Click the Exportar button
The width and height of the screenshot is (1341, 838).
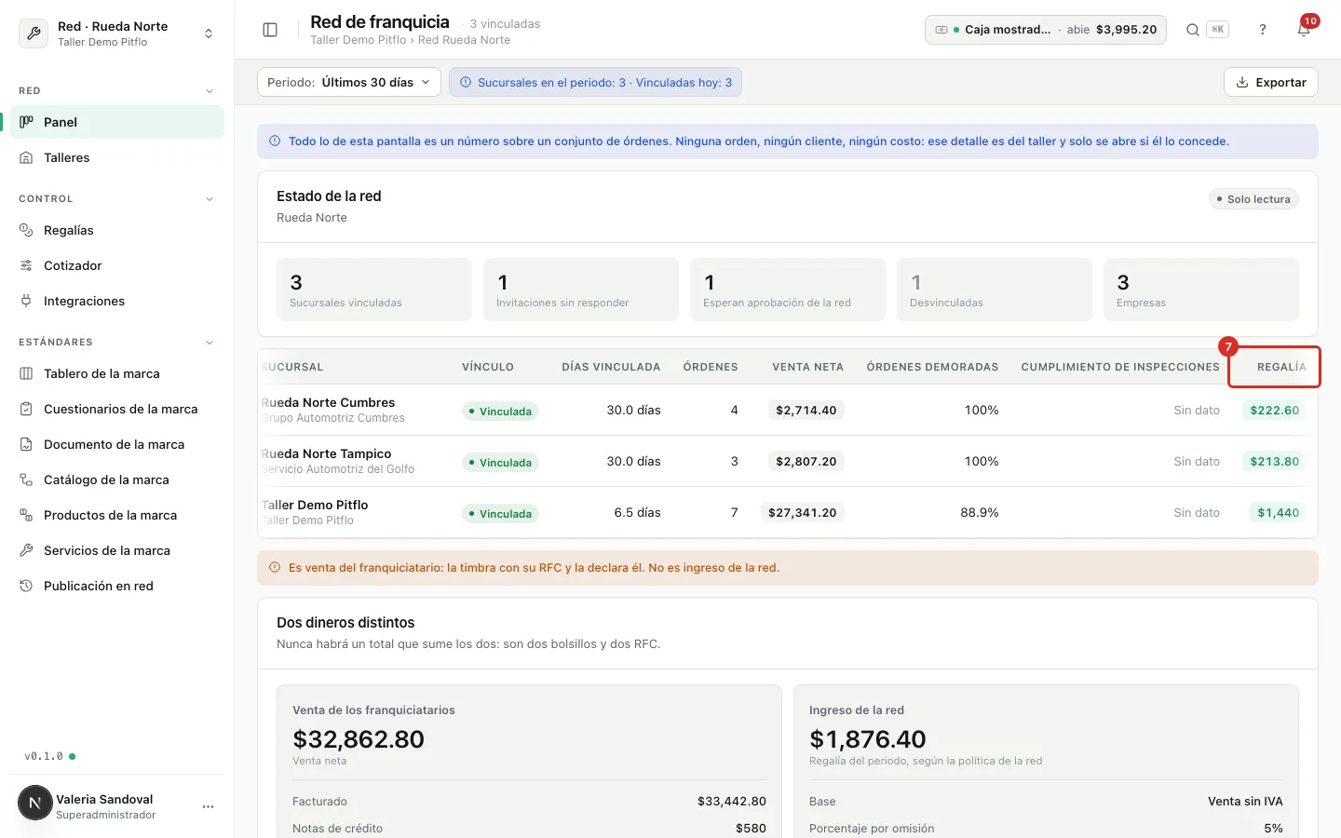pyautogui.click(x=1271, y=82)
